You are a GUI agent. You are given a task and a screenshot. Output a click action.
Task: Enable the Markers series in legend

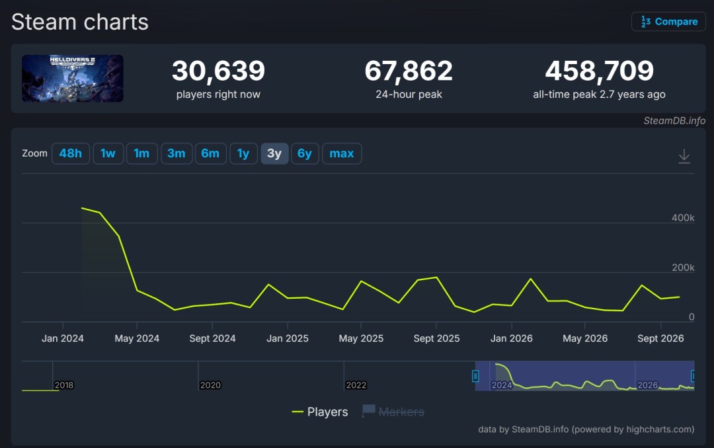pyautogui.click(x=393, y=412)
